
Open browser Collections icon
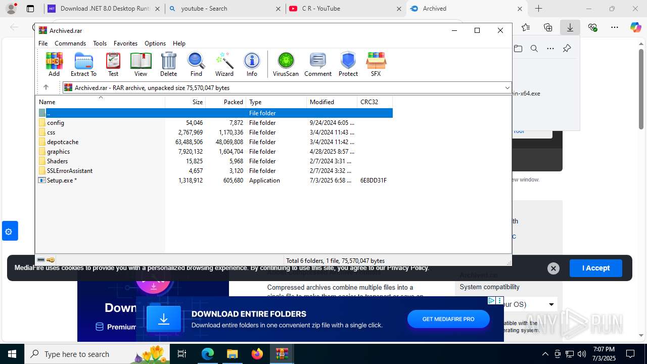[x=548, y=27]
